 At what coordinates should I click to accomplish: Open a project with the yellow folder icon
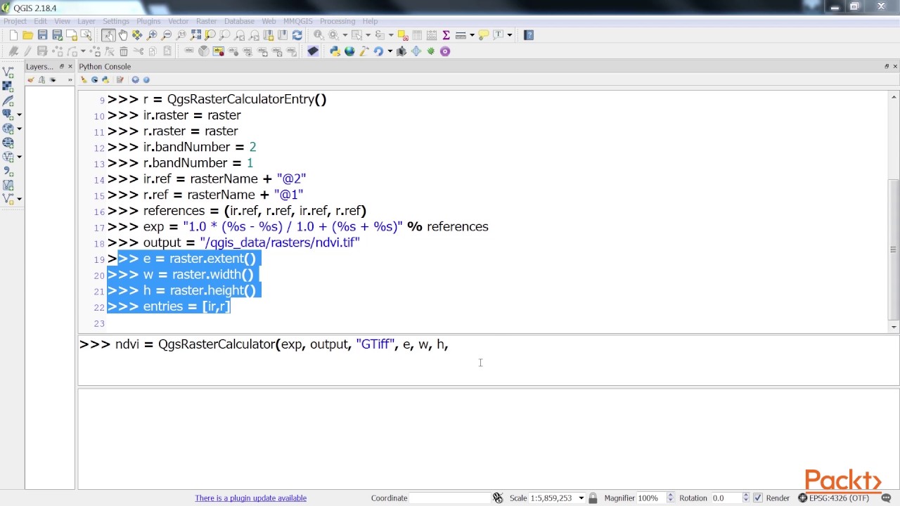click(x=27, y=35)
